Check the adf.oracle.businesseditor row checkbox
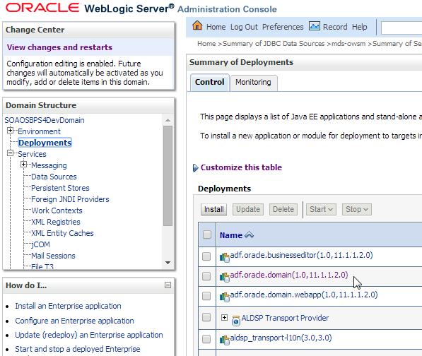The width and height of the screenshot is (422, 356). 206,256
